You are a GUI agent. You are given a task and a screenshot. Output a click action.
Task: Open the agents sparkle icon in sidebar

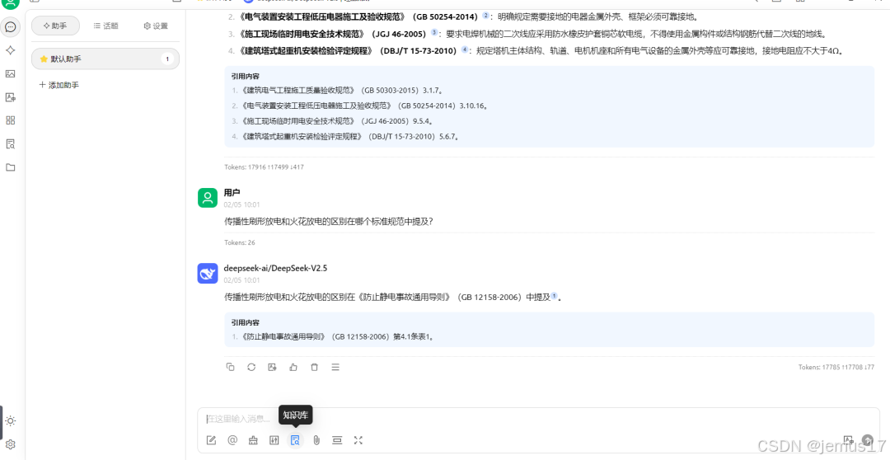point(10,50)
